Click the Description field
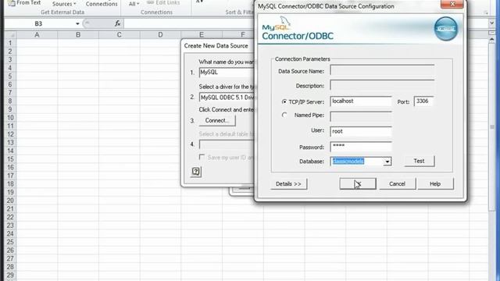 [382, 85]
